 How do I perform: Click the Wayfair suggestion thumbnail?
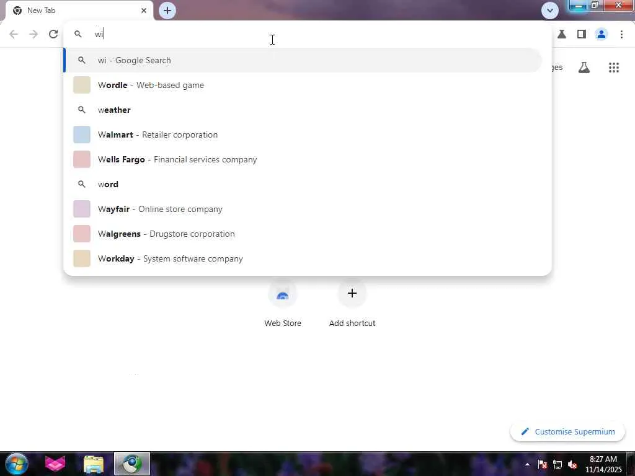[x=82, y=209]
